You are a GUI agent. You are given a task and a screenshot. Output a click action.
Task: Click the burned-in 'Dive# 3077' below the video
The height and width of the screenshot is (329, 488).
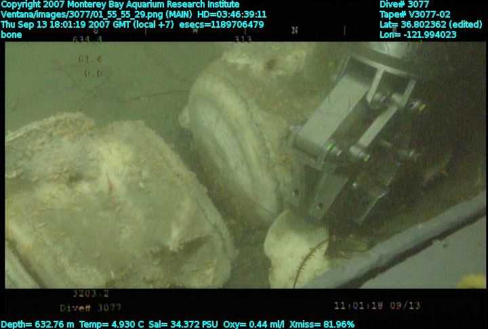91,308
